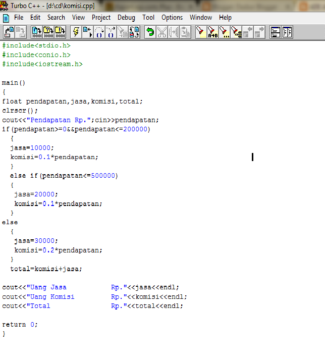The height and width of the screenshot is (361, 325).
Task: Click the Find flashlight toolbar icon
Action: click(201, 32)
